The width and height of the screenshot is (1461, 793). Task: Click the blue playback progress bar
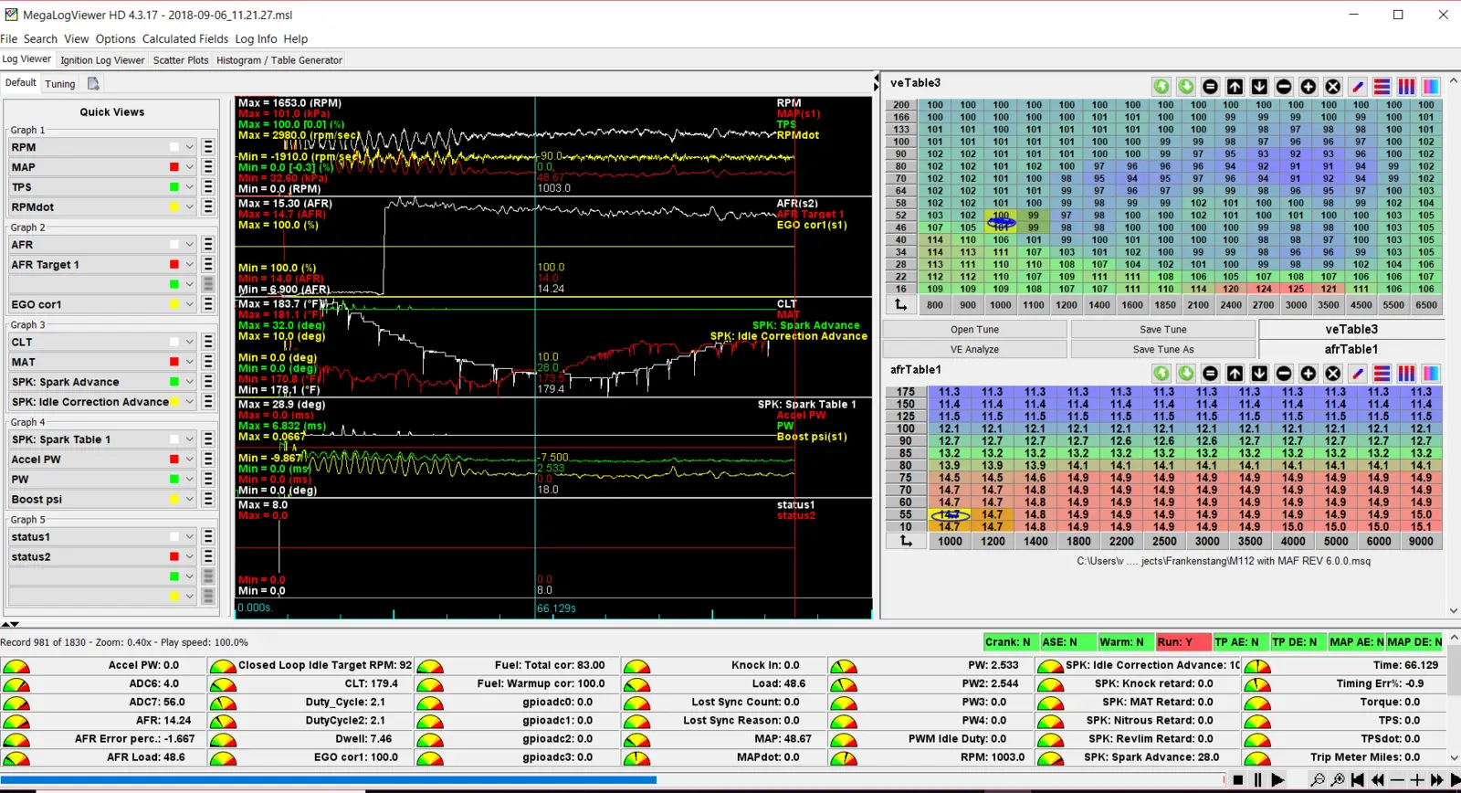329,780
